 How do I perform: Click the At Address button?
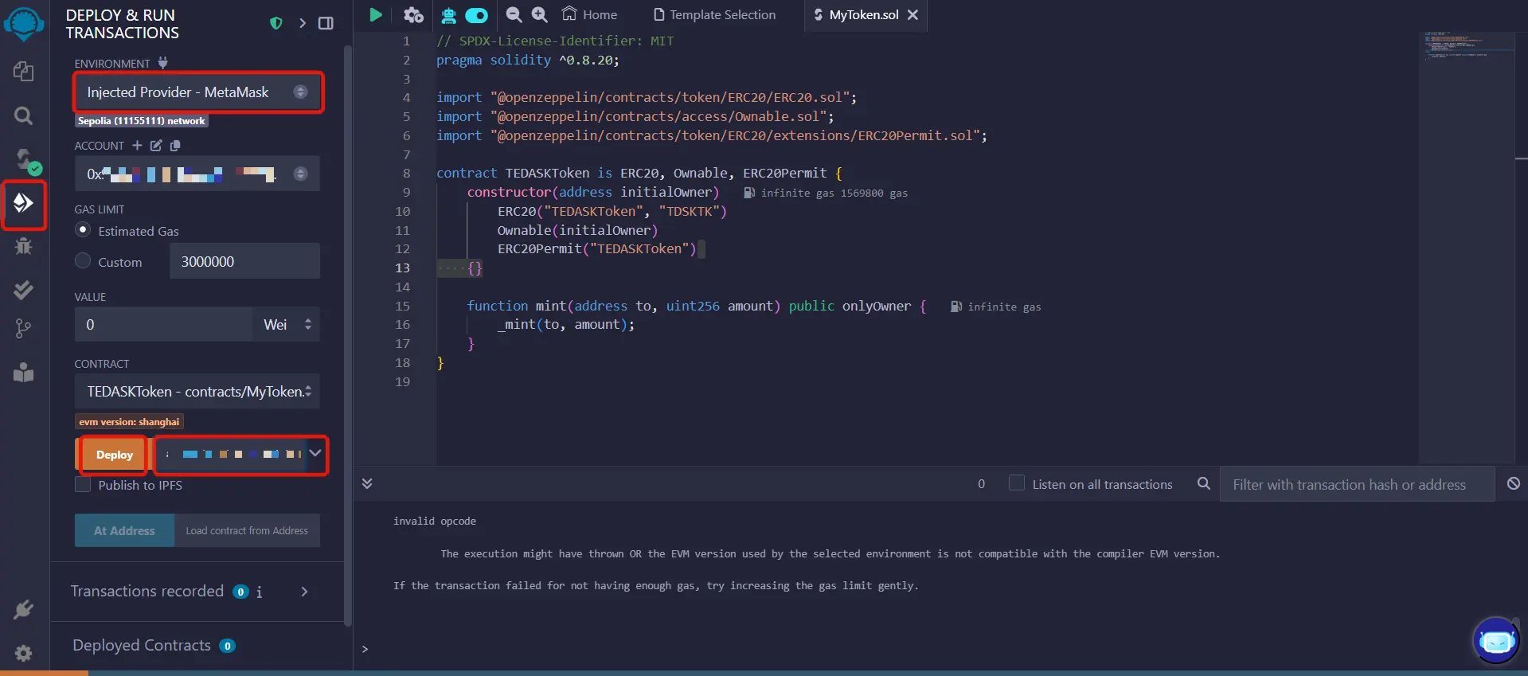pyautogui.click(x=124, y=530)
